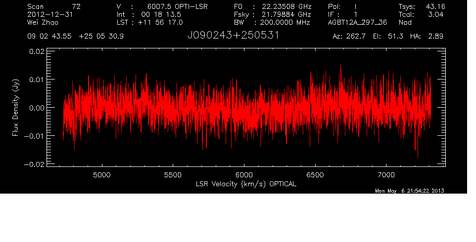
Task: Click the 0.01 y-axis tick label
Action: pos(37,80)
